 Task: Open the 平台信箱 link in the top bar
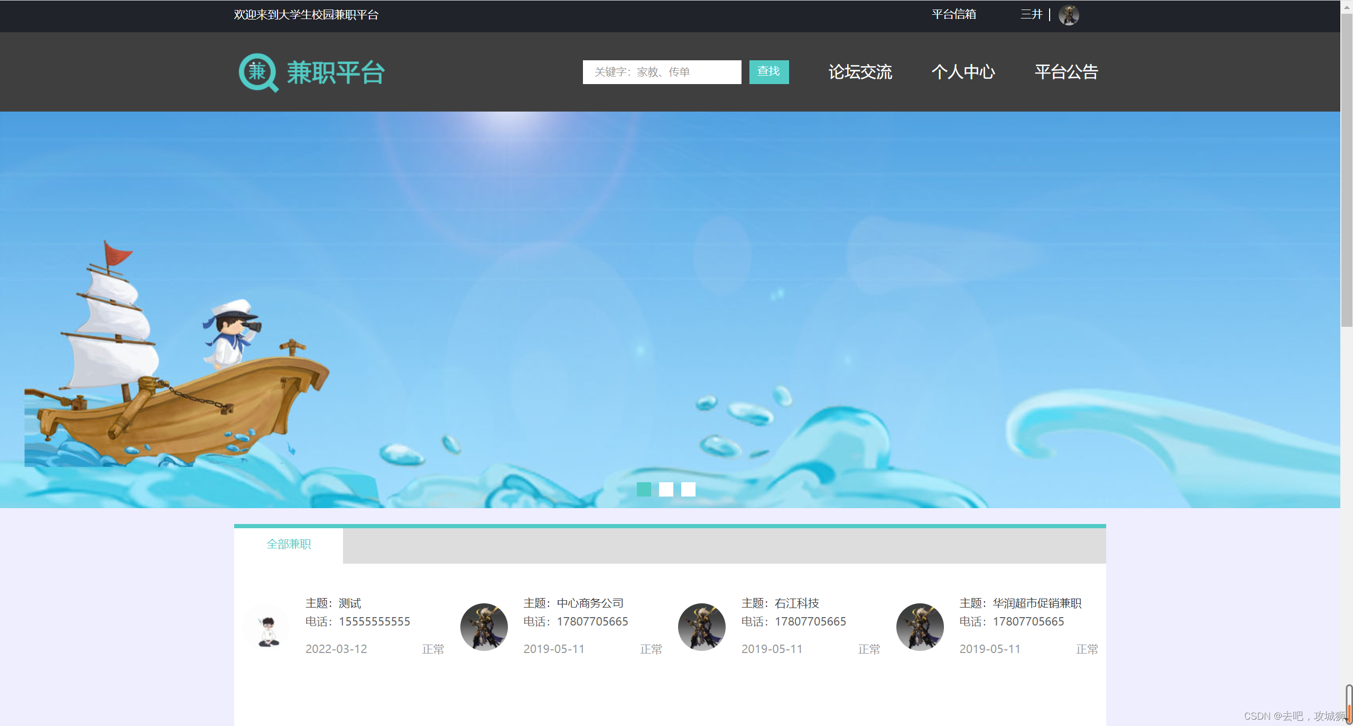pos(953,14)
